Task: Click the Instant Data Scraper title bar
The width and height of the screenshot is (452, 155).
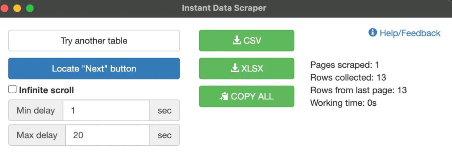Action: (x=224, y=8)
